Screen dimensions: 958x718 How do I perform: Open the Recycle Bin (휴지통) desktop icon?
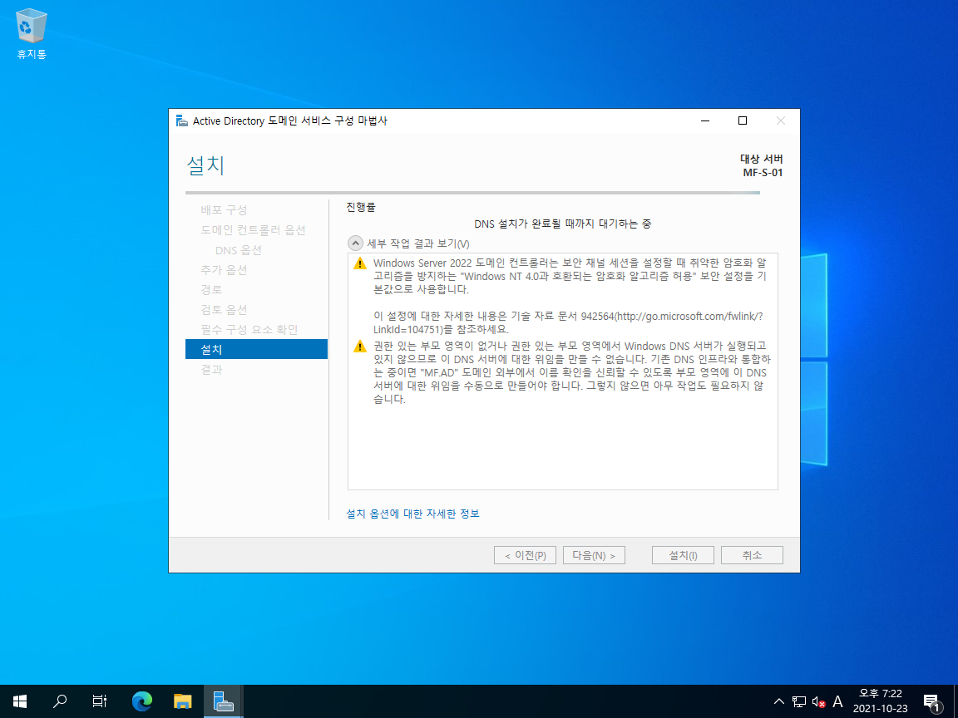[31, 34]
